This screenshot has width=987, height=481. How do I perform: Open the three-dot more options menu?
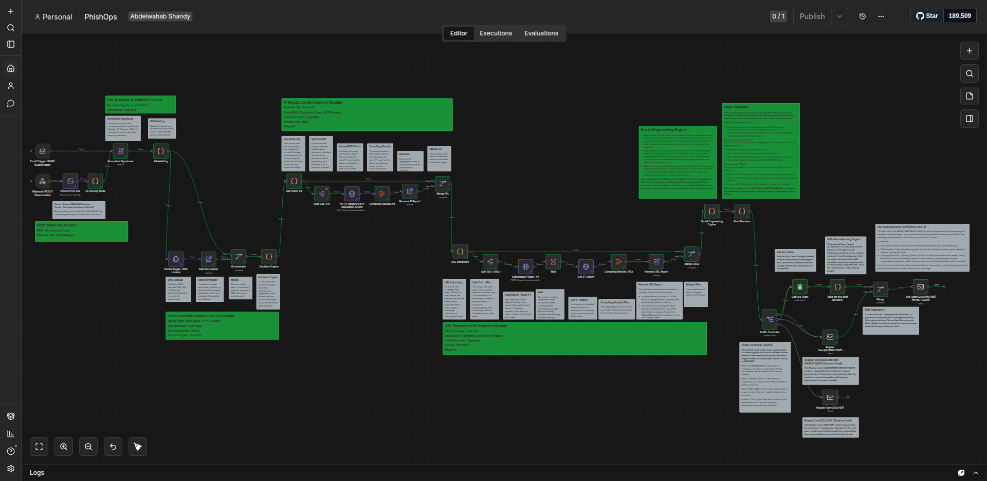(881, 16)
